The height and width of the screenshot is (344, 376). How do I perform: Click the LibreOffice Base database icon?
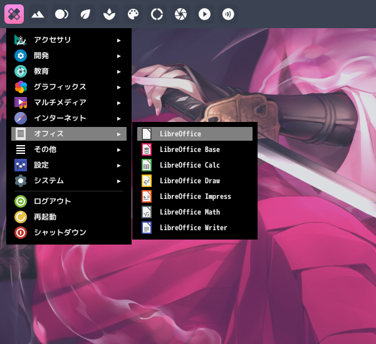[x=147, y=149]
